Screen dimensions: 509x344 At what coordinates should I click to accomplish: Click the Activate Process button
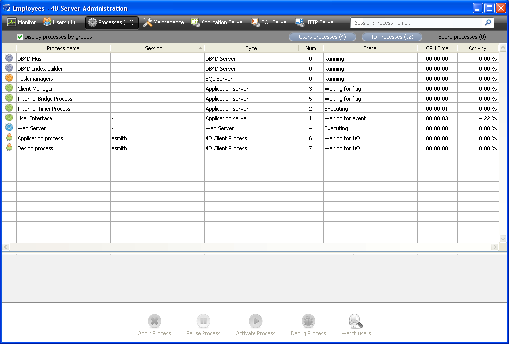pos(255,325)
